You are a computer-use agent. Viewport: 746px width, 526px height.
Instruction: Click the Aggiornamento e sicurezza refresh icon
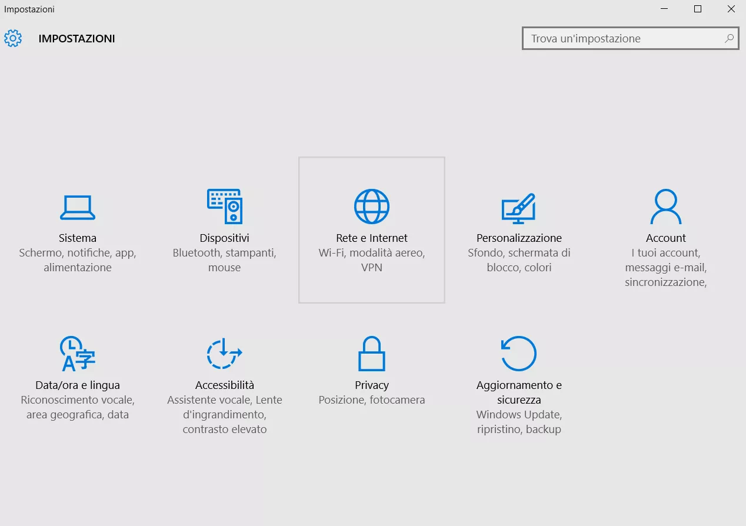pos(518,354)
